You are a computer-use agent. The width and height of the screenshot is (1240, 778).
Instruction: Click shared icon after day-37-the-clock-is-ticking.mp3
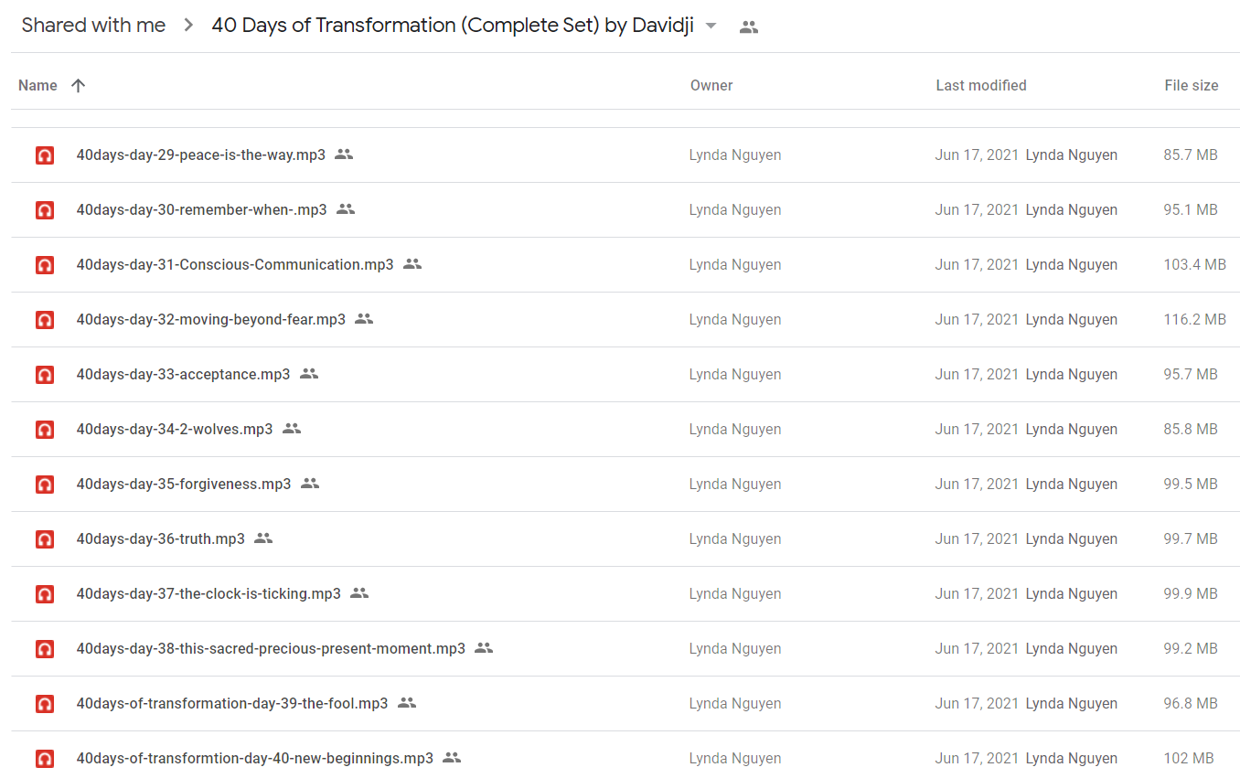point(359,593)
